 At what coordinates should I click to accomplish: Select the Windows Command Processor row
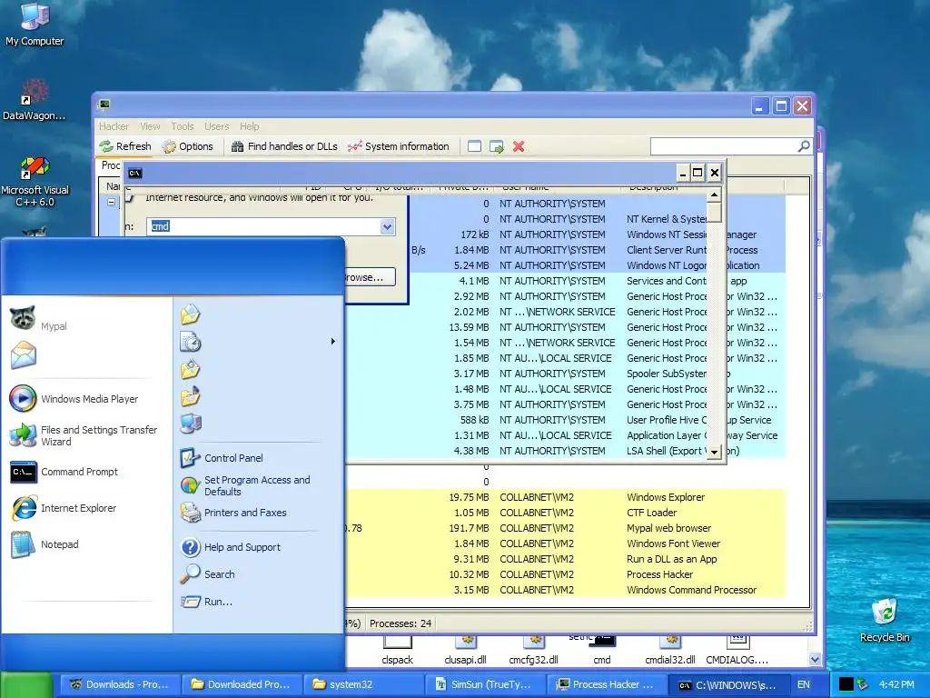point(567,590)
